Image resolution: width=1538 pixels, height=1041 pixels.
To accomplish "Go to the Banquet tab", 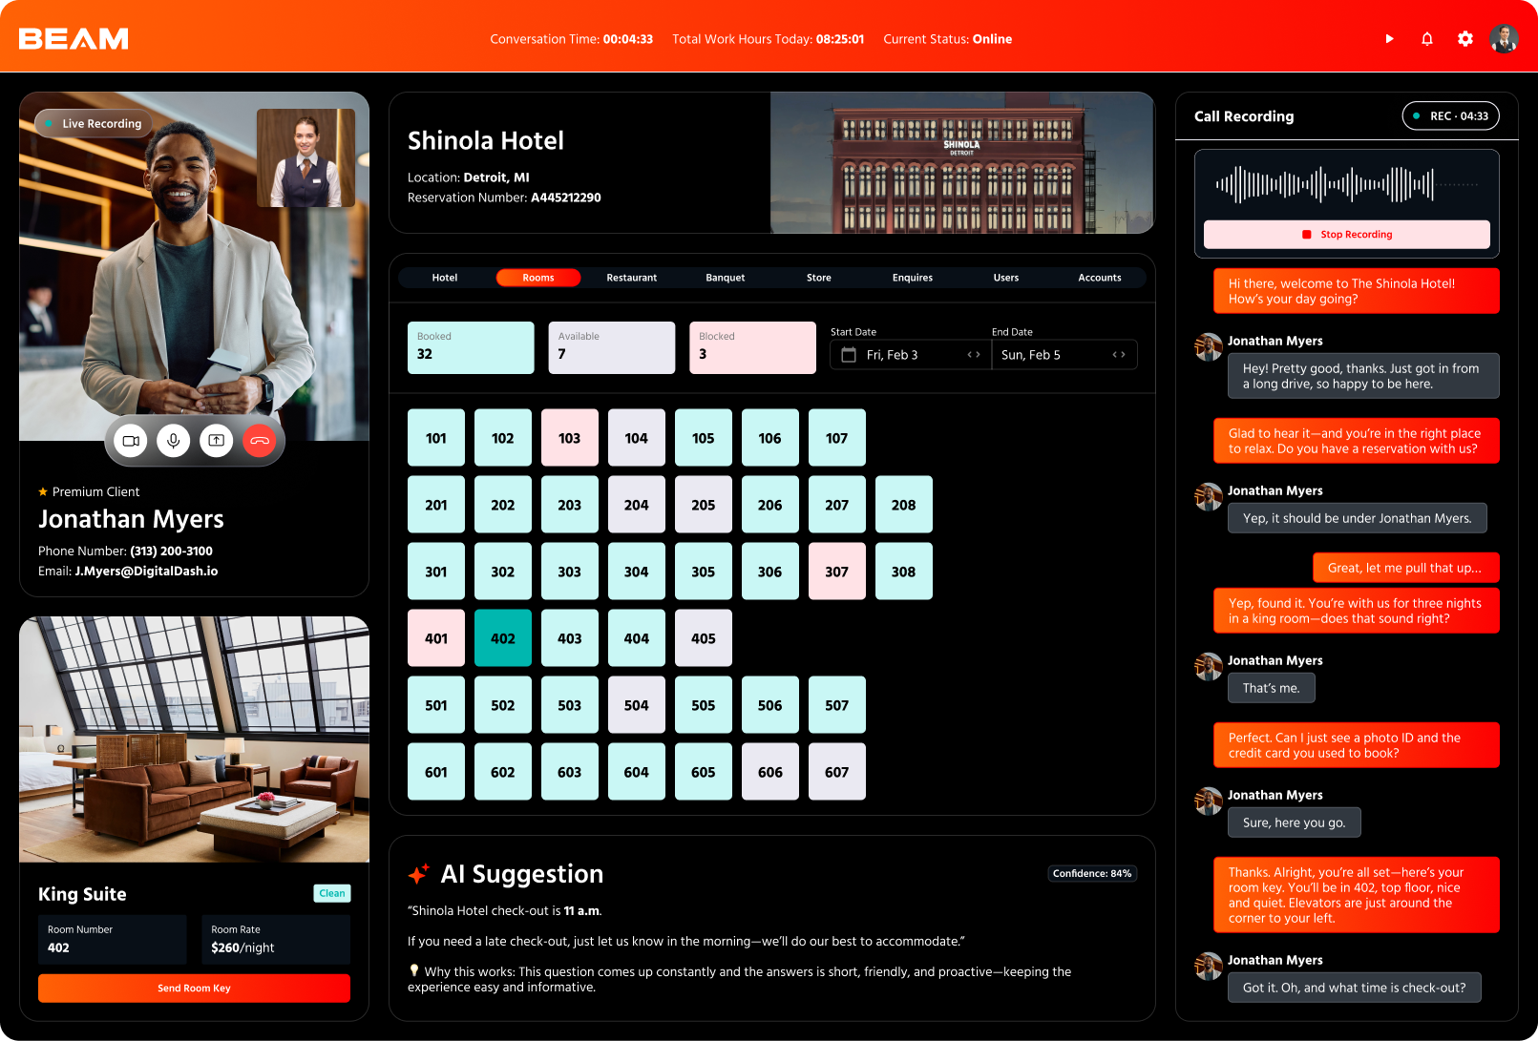I will coord(726,278).
